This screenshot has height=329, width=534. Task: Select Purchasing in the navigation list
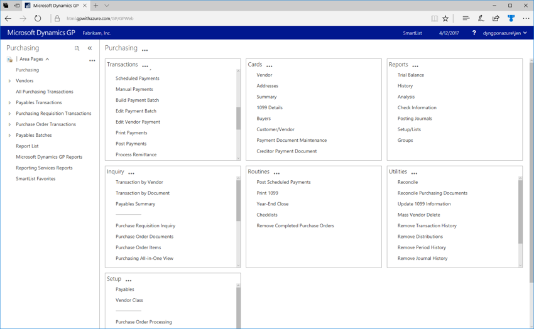click(27, 70)
